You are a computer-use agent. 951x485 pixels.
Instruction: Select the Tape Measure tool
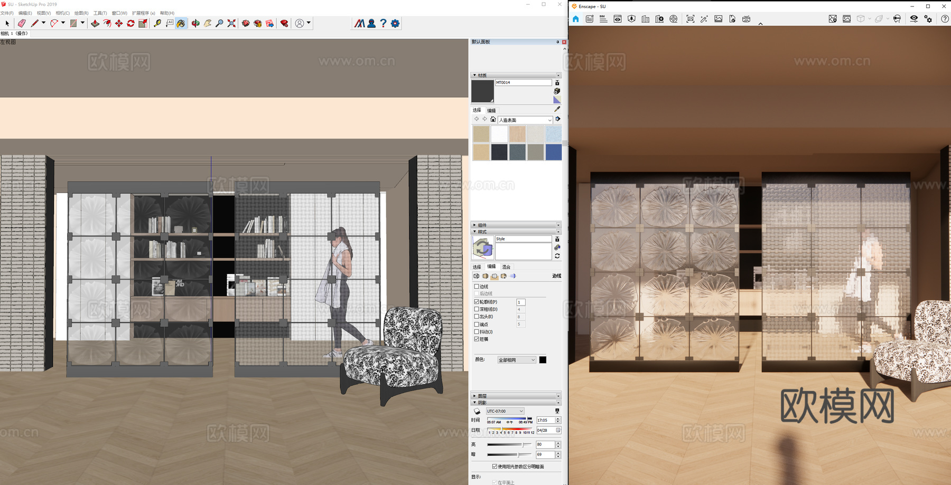(x=157, y=23)
